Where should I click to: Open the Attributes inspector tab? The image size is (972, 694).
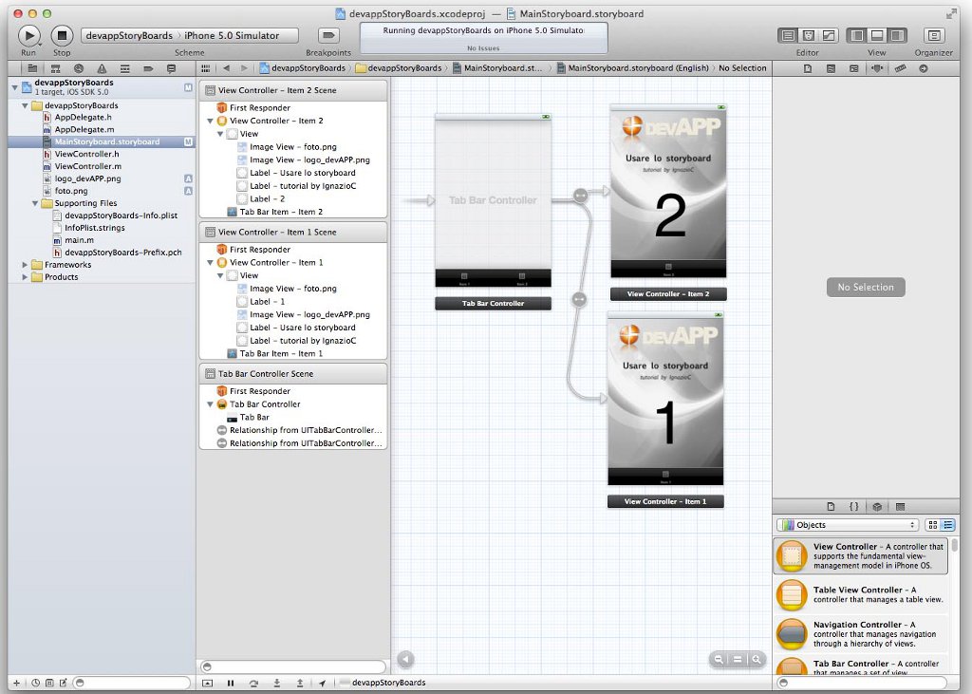point(878,68)
